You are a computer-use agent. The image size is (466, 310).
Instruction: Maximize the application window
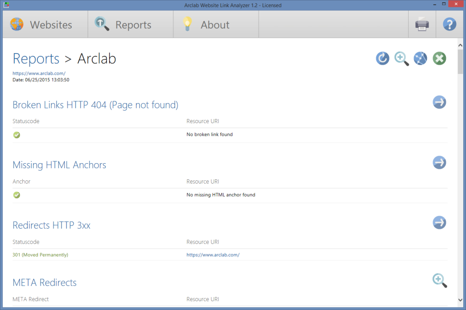pos(444,4)
